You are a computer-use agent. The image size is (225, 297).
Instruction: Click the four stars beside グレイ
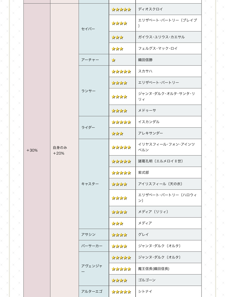(119, 235)
